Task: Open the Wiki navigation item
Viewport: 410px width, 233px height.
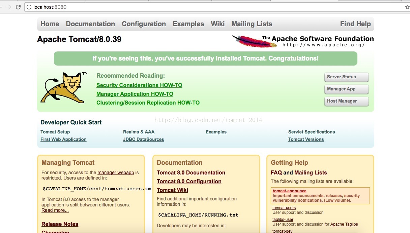Action: [x=218, y=24]
